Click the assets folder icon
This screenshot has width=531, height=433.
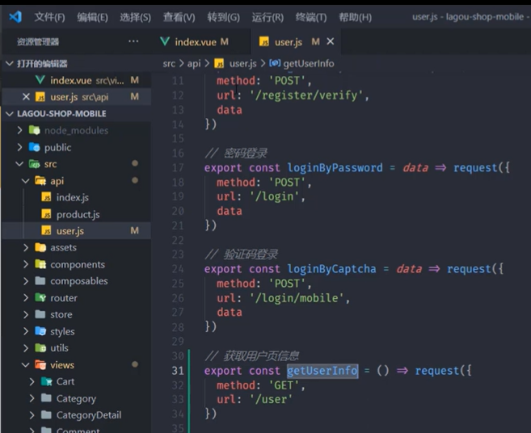point(40,247)
